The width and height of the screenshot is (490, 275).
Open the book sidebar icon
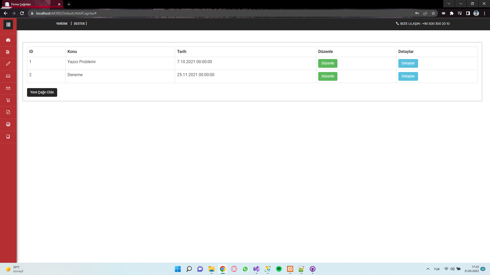pyautogui.click(x=8, y=136)
